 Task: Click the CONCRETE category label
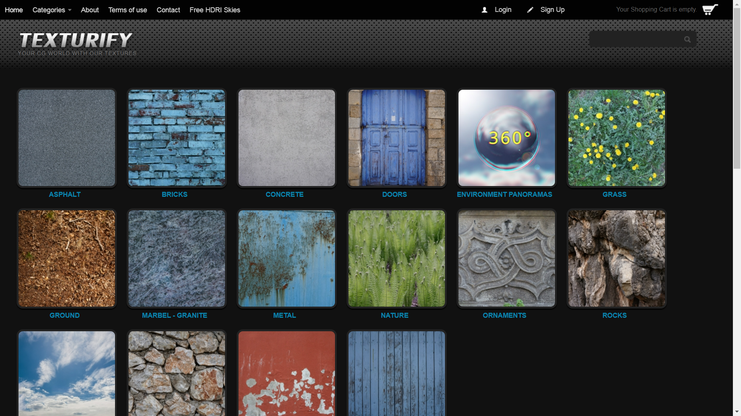284,195
